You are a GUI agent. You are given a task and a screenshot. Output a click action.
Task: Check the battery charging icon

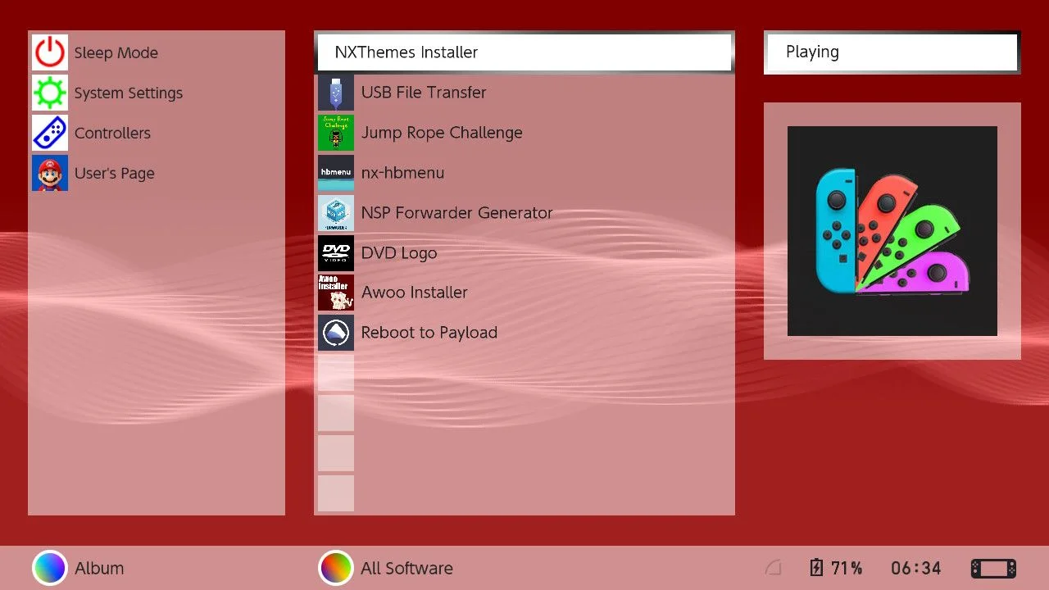click(x=816, y=568)
